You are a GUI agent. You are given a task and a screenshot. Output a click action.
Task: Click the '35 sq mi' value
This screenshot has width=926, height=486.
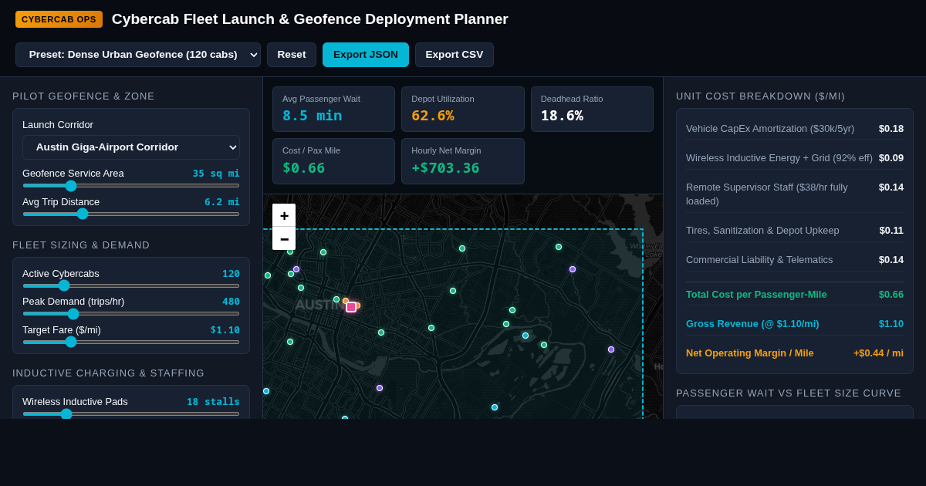point(216,174)
